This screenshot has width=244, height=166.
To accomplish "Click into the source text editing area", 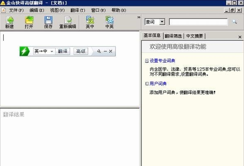I will point(70,69).
